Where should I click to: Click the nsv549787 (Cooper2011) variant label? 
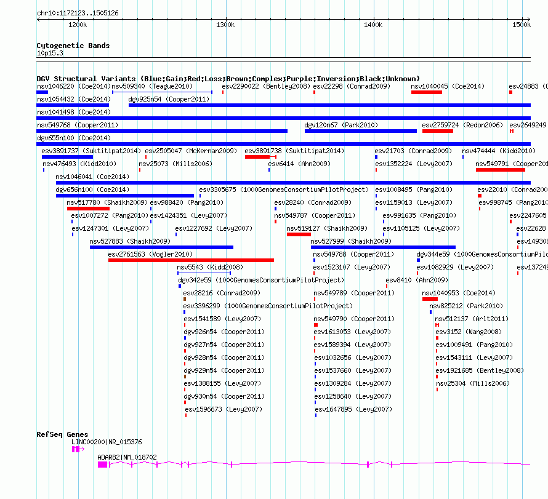315,215
